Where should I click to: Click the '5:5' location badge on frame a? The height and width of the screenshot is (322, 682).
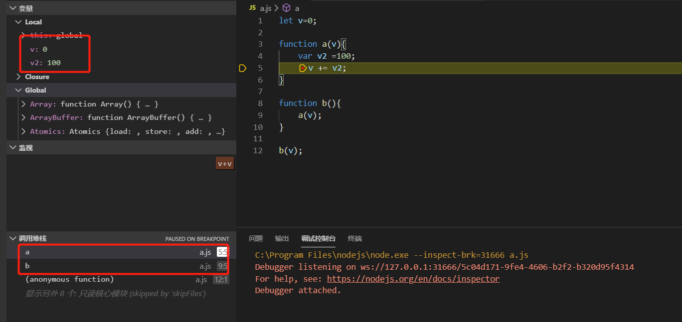click(x=221, y=252)
